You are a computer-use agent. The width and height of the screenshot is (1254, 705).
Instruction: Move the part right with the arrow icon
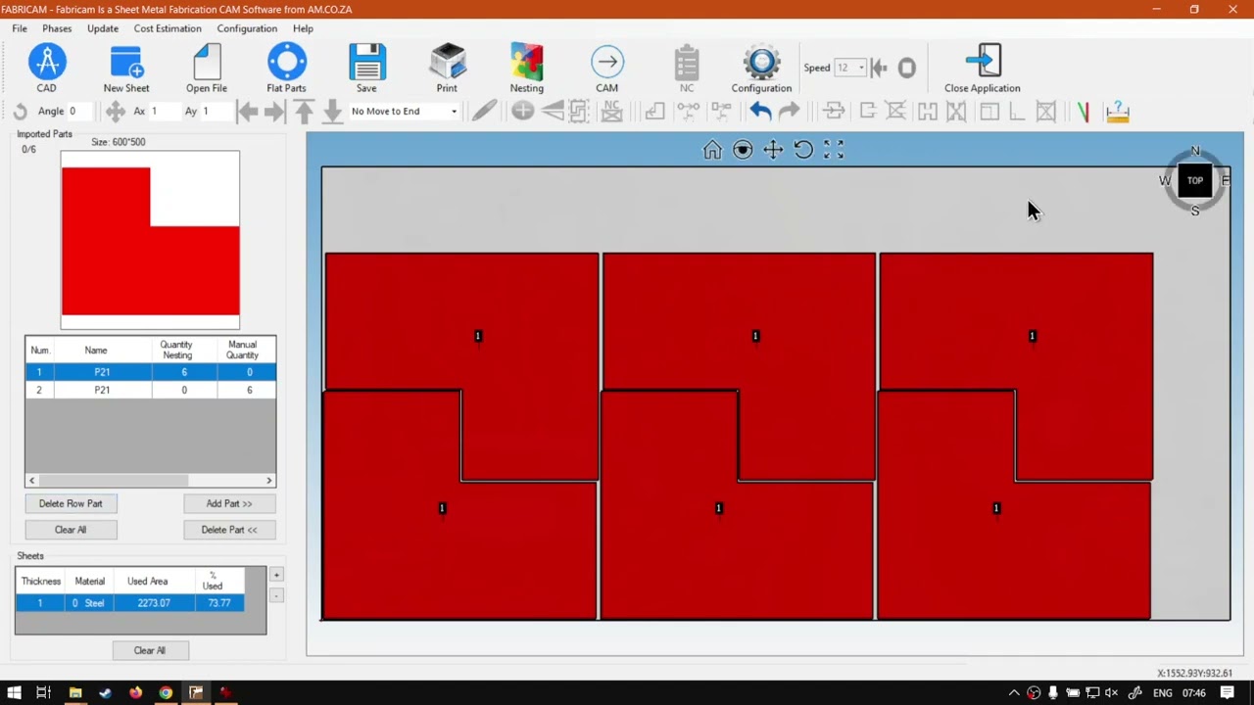pos(274,112)
